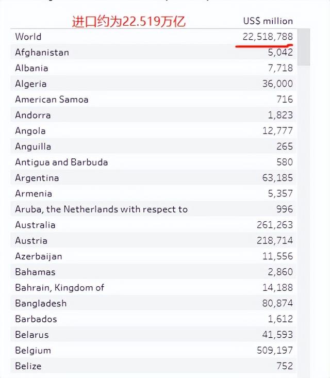Image resolution: width=330 pixels, height=378 pixels.
Task: Click the World total value 22,518,788
Action: tap(268, 37)
